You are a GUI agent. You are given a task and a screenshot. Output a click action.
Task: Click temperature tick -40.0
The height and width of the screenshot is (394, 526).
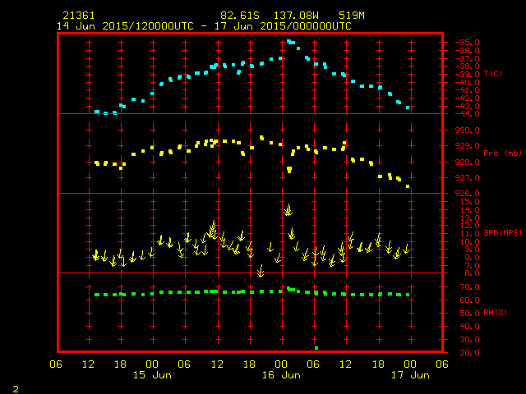pos(468,82)
